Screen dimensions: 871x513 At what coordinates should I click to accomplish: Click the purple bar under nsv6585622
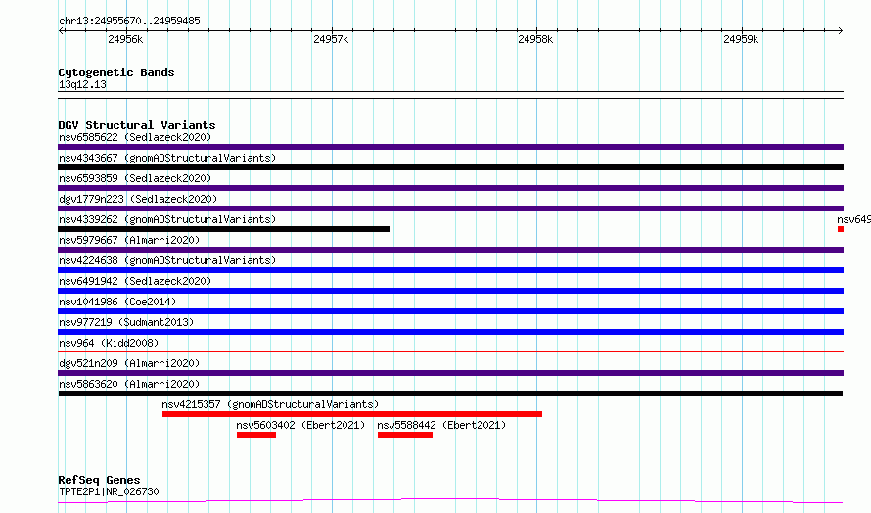pos(450,147)
